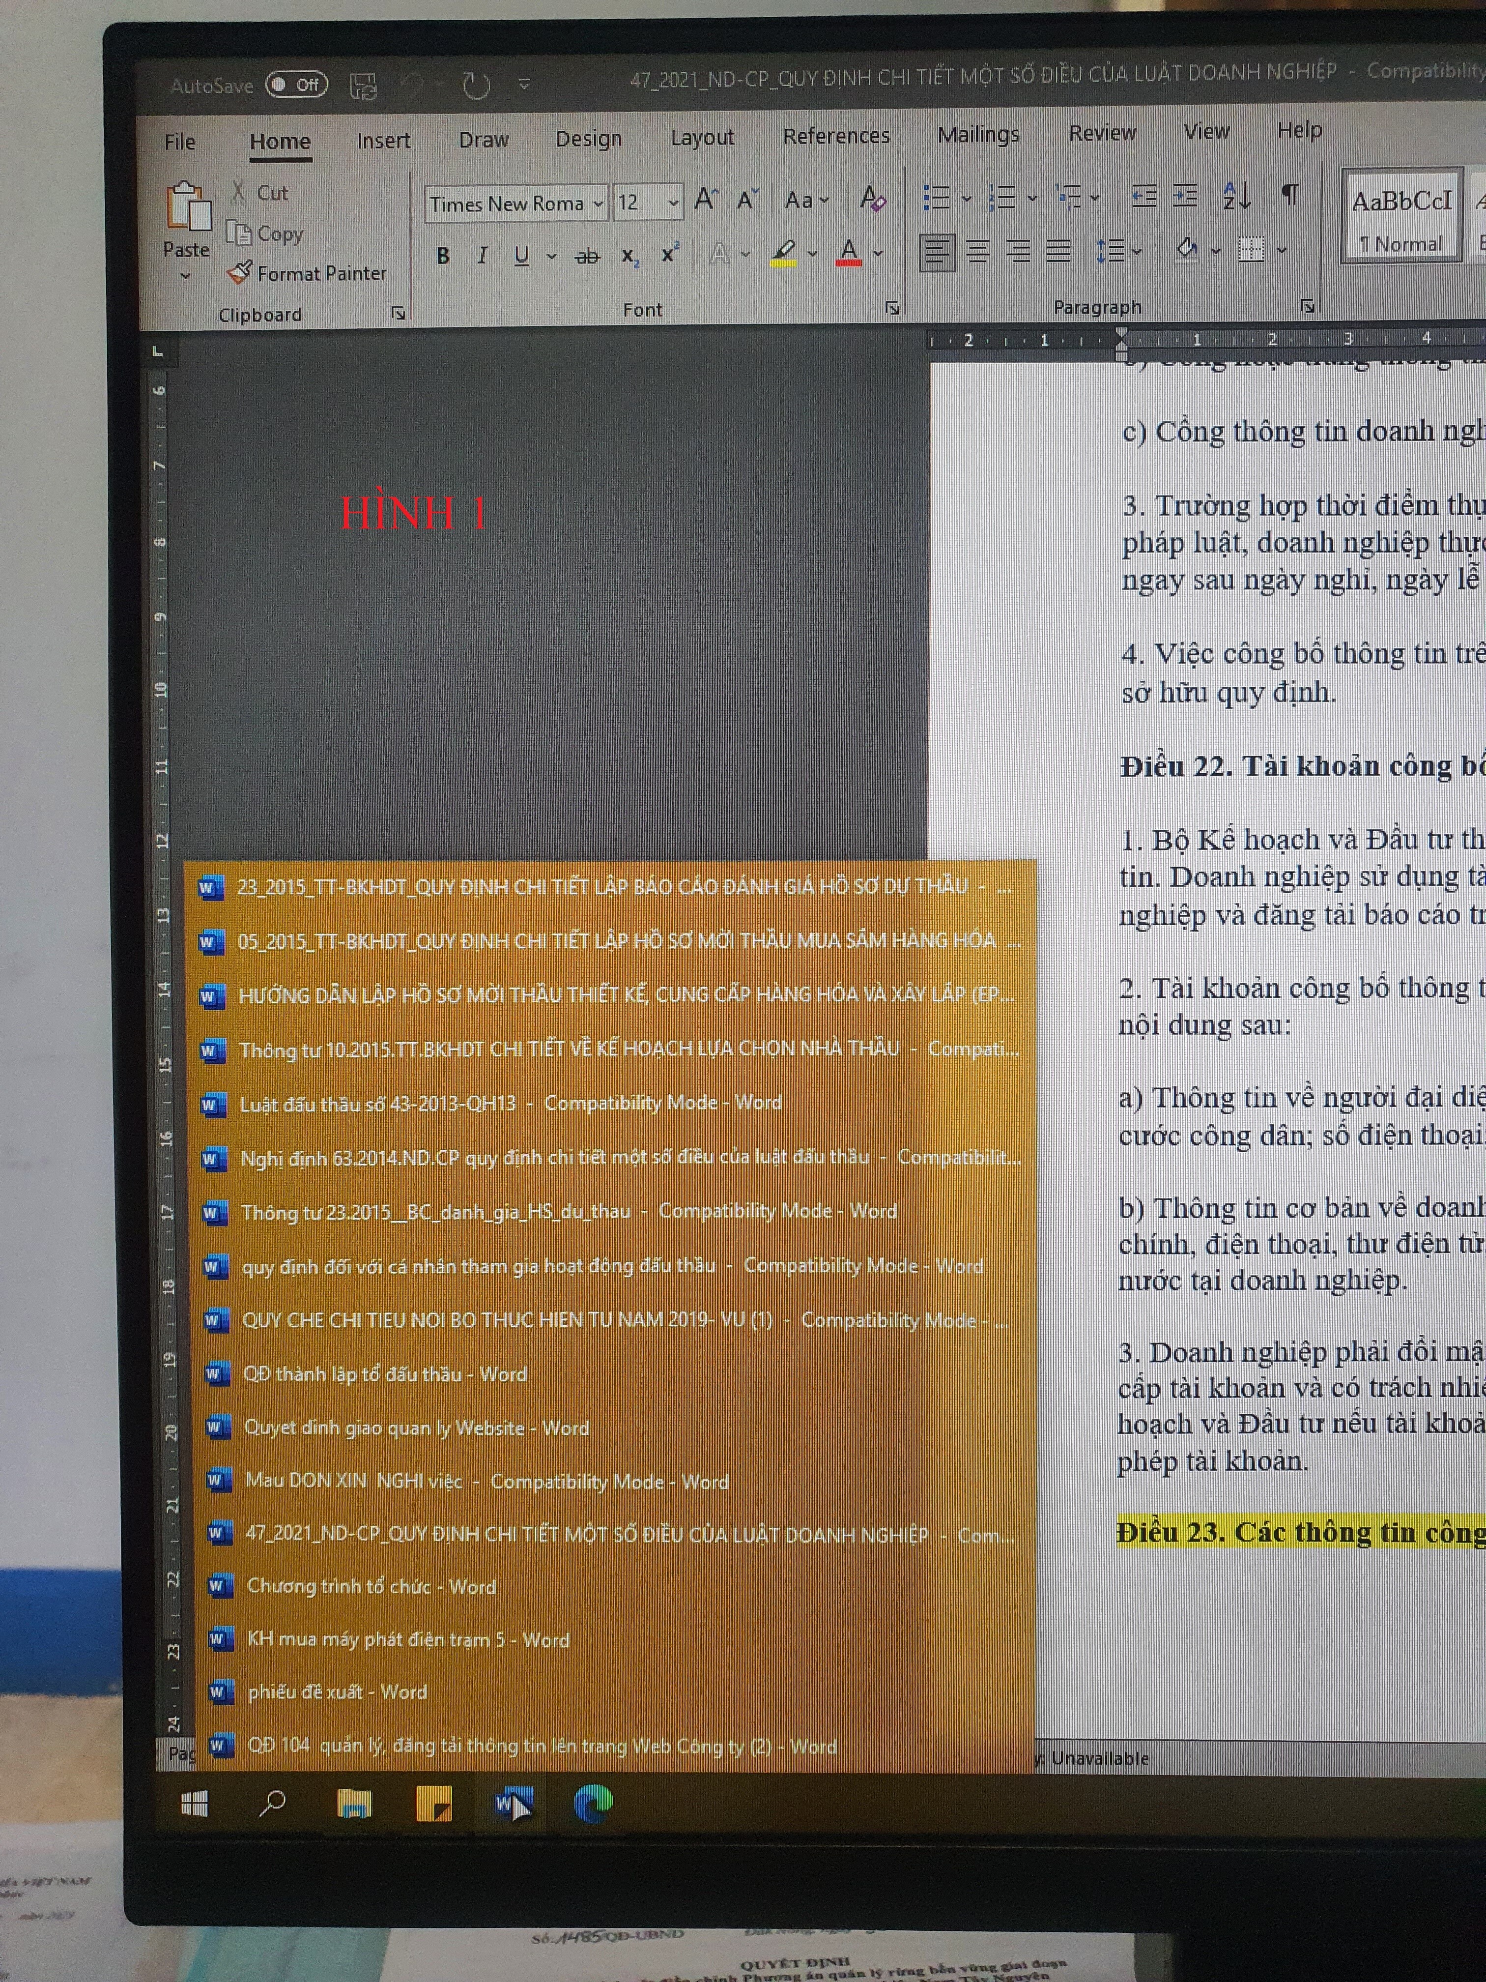
Task: Open the Review tab
Action: pyautogui.click(x=1103, y=133)
